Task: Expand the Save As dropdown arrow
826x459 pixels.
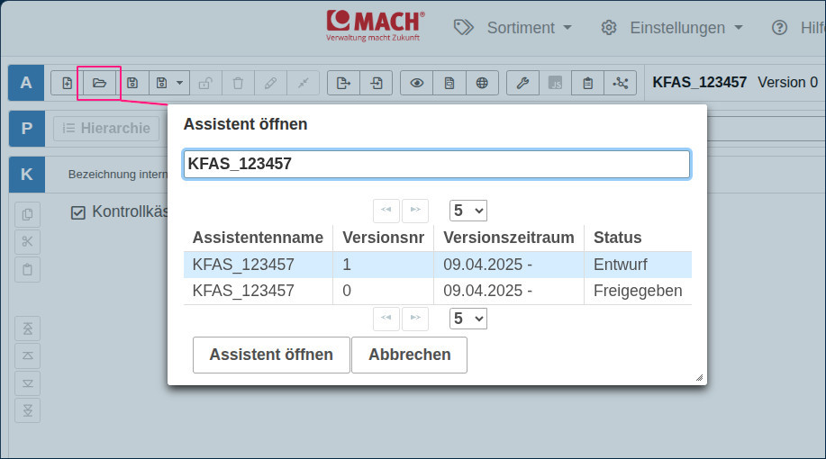Action: coord(180,83)
